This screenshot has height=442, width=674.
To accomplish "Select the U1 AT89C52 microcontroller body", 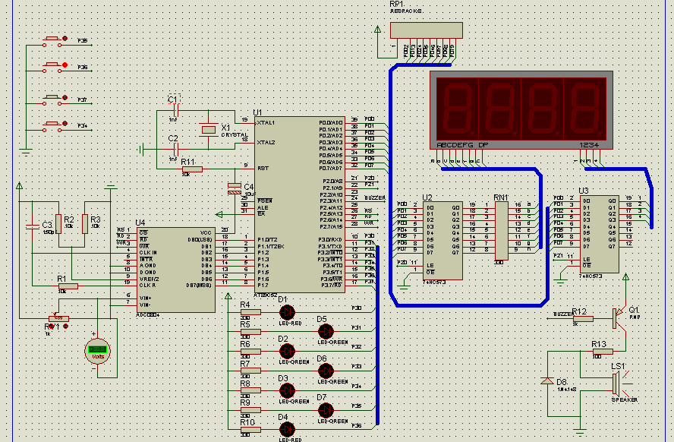I will coord(300,204).
